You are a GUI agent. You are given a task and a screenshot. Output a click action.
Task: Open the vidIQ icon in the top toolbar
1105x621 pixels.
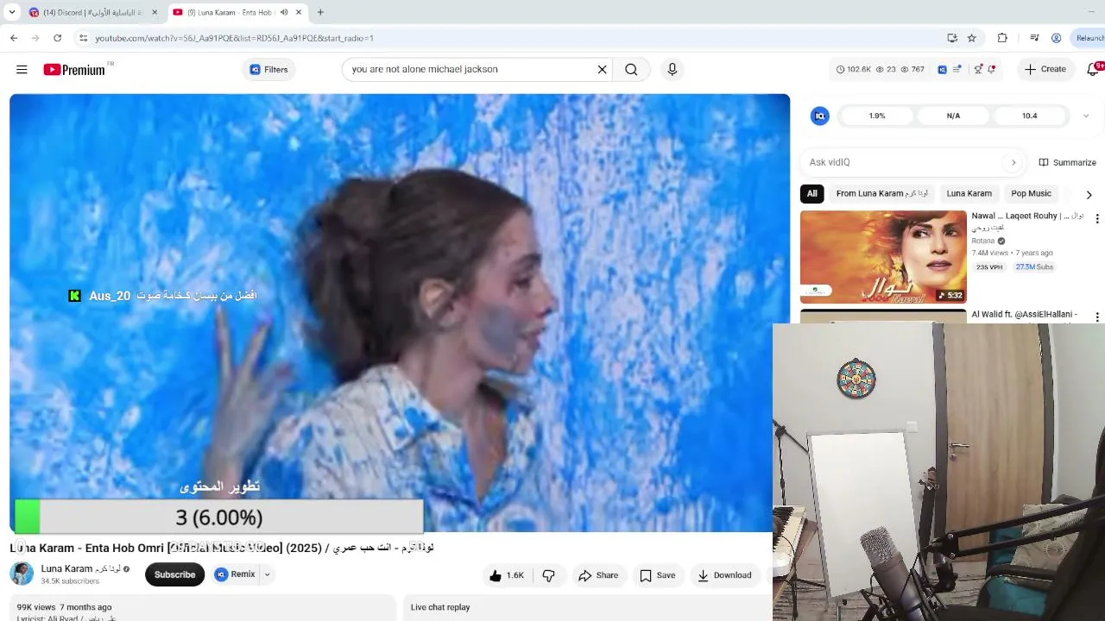coord(942,69)
